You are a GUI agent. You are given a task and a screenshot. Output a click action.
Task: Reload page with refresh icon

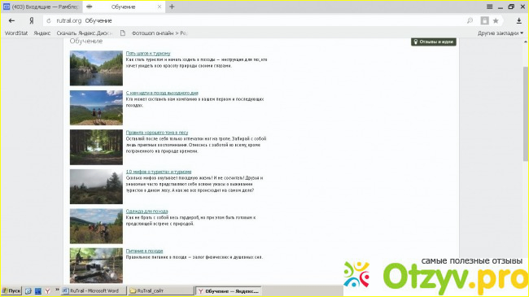49,20
